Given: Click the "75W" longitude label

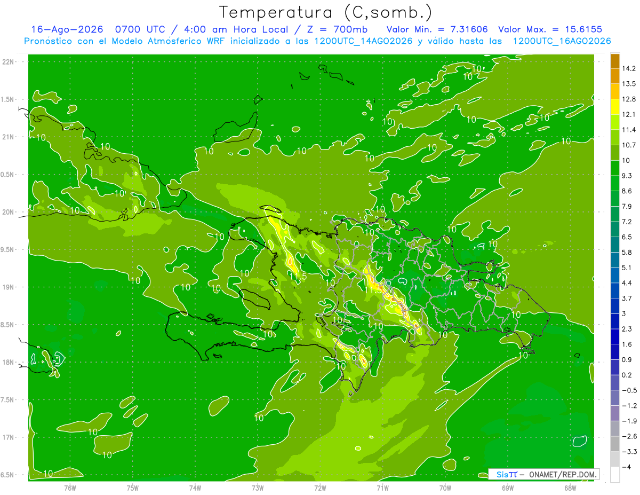Looking at the screenshot, I should (x=133, y=488).
